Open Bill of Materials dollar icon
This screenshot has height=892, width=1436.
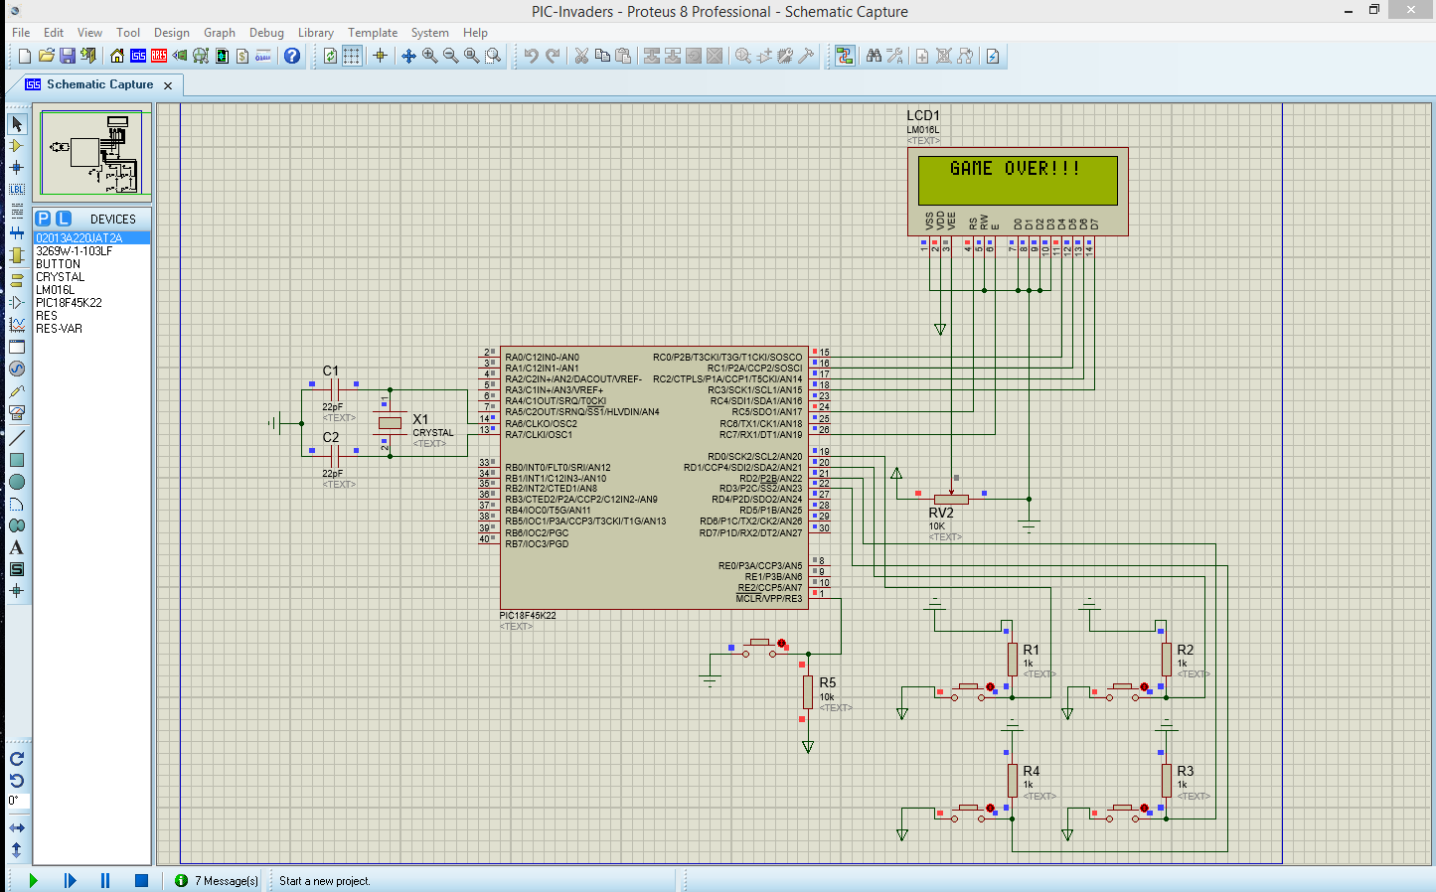242,56
